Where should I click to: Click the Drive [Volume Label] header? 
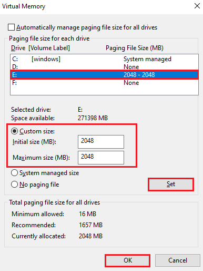click(40, 48)
